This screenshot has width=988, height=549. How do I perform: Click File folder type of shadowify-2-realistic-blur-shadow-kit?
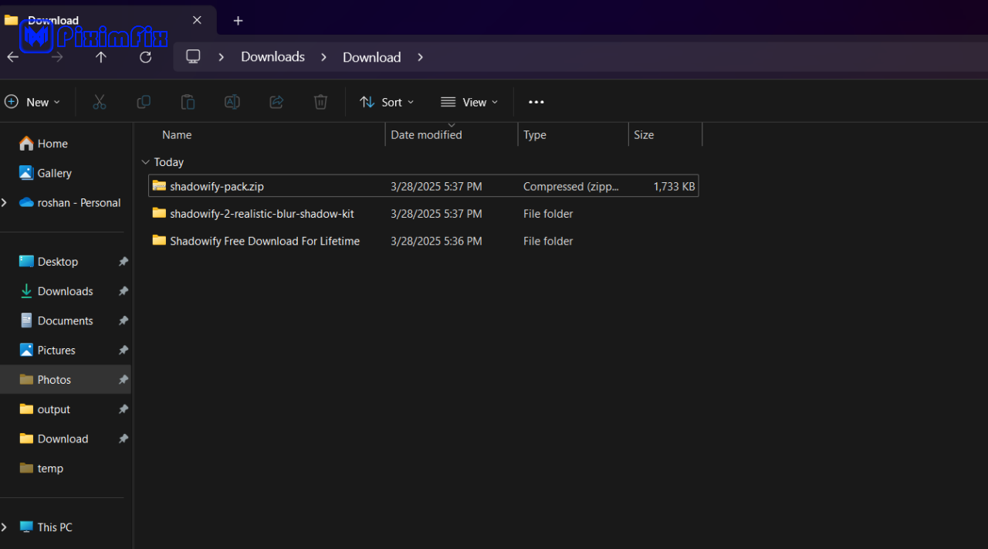(x=548, y=213)
